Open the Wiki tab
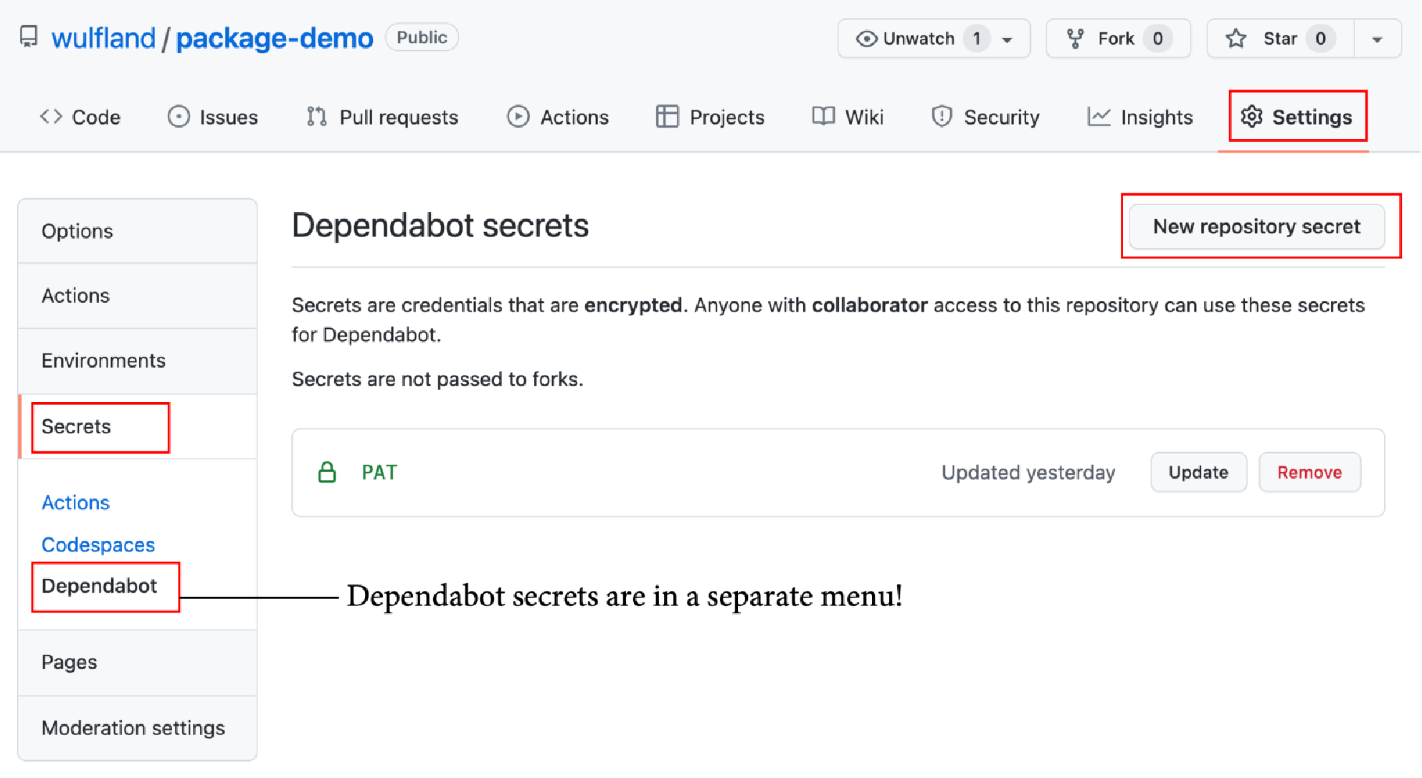 coord(848,117)
